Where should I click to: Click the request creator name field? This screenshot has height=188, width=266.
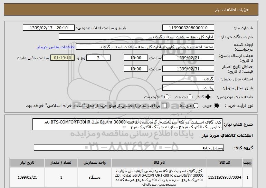pyautogui.click(x=145, y=47)
